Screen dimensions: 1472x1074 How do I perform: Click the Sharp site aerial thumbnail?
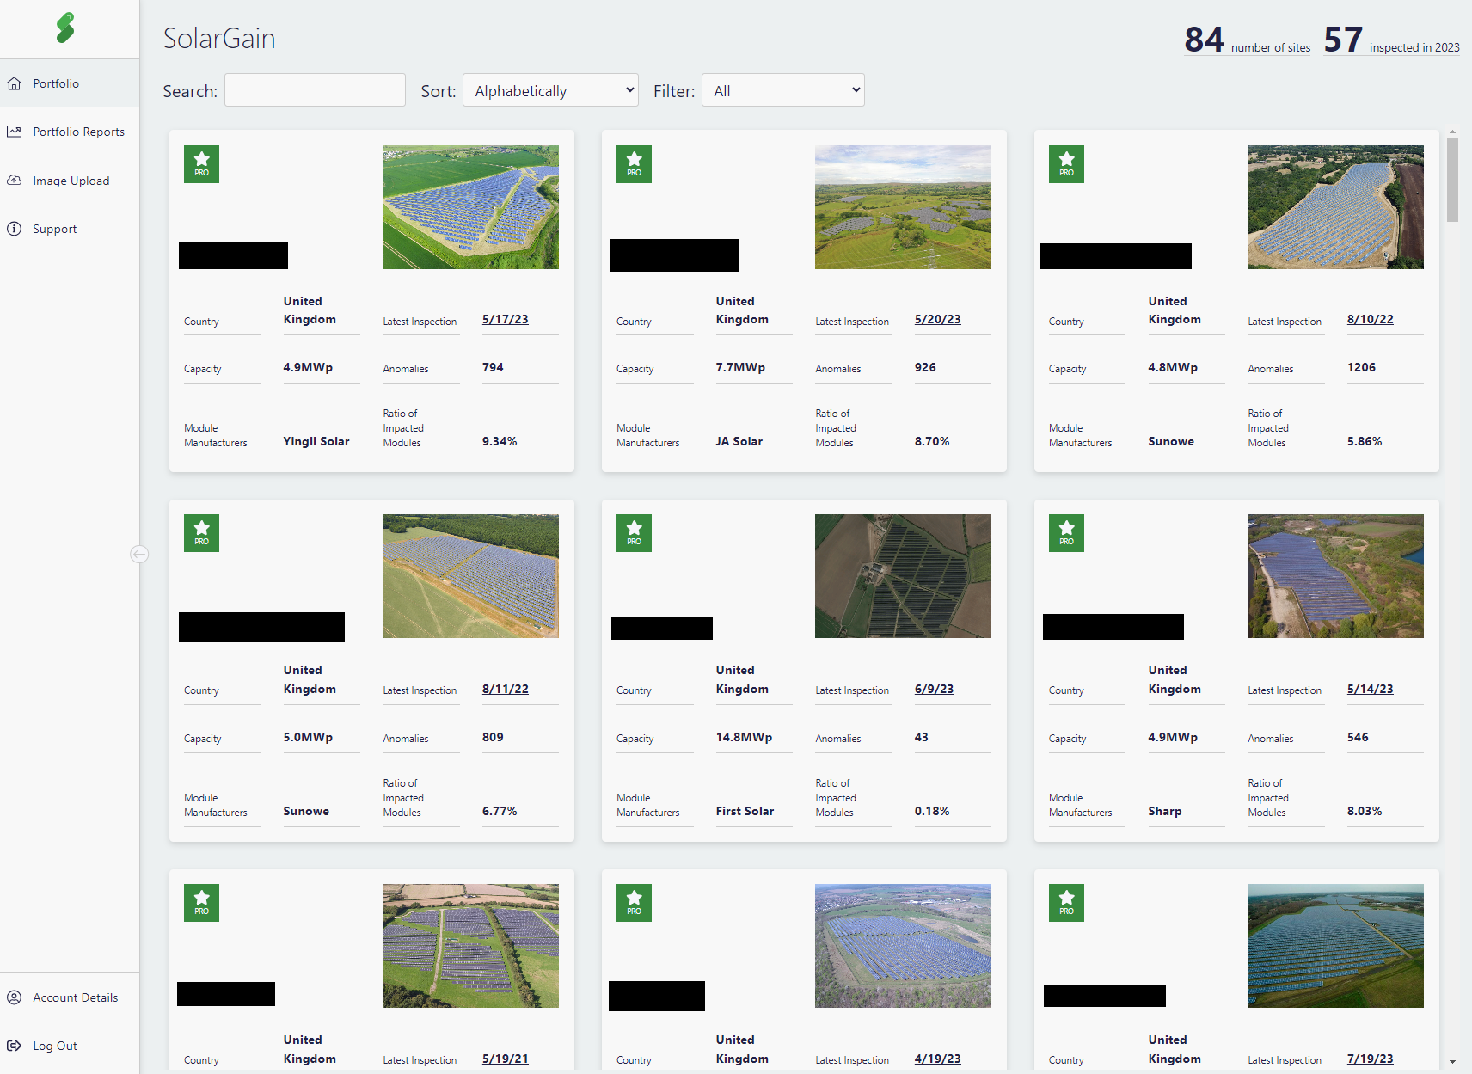[x=1335, y=576]
